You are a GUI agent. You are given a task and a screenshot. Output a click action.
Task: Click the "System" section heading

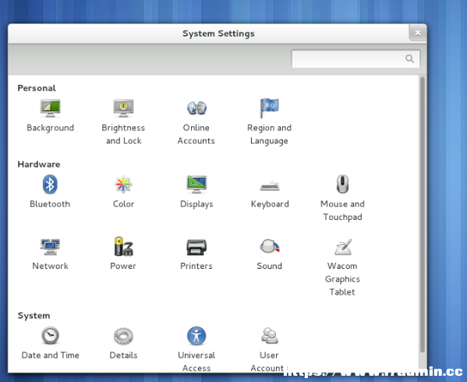tap(34, 316)
